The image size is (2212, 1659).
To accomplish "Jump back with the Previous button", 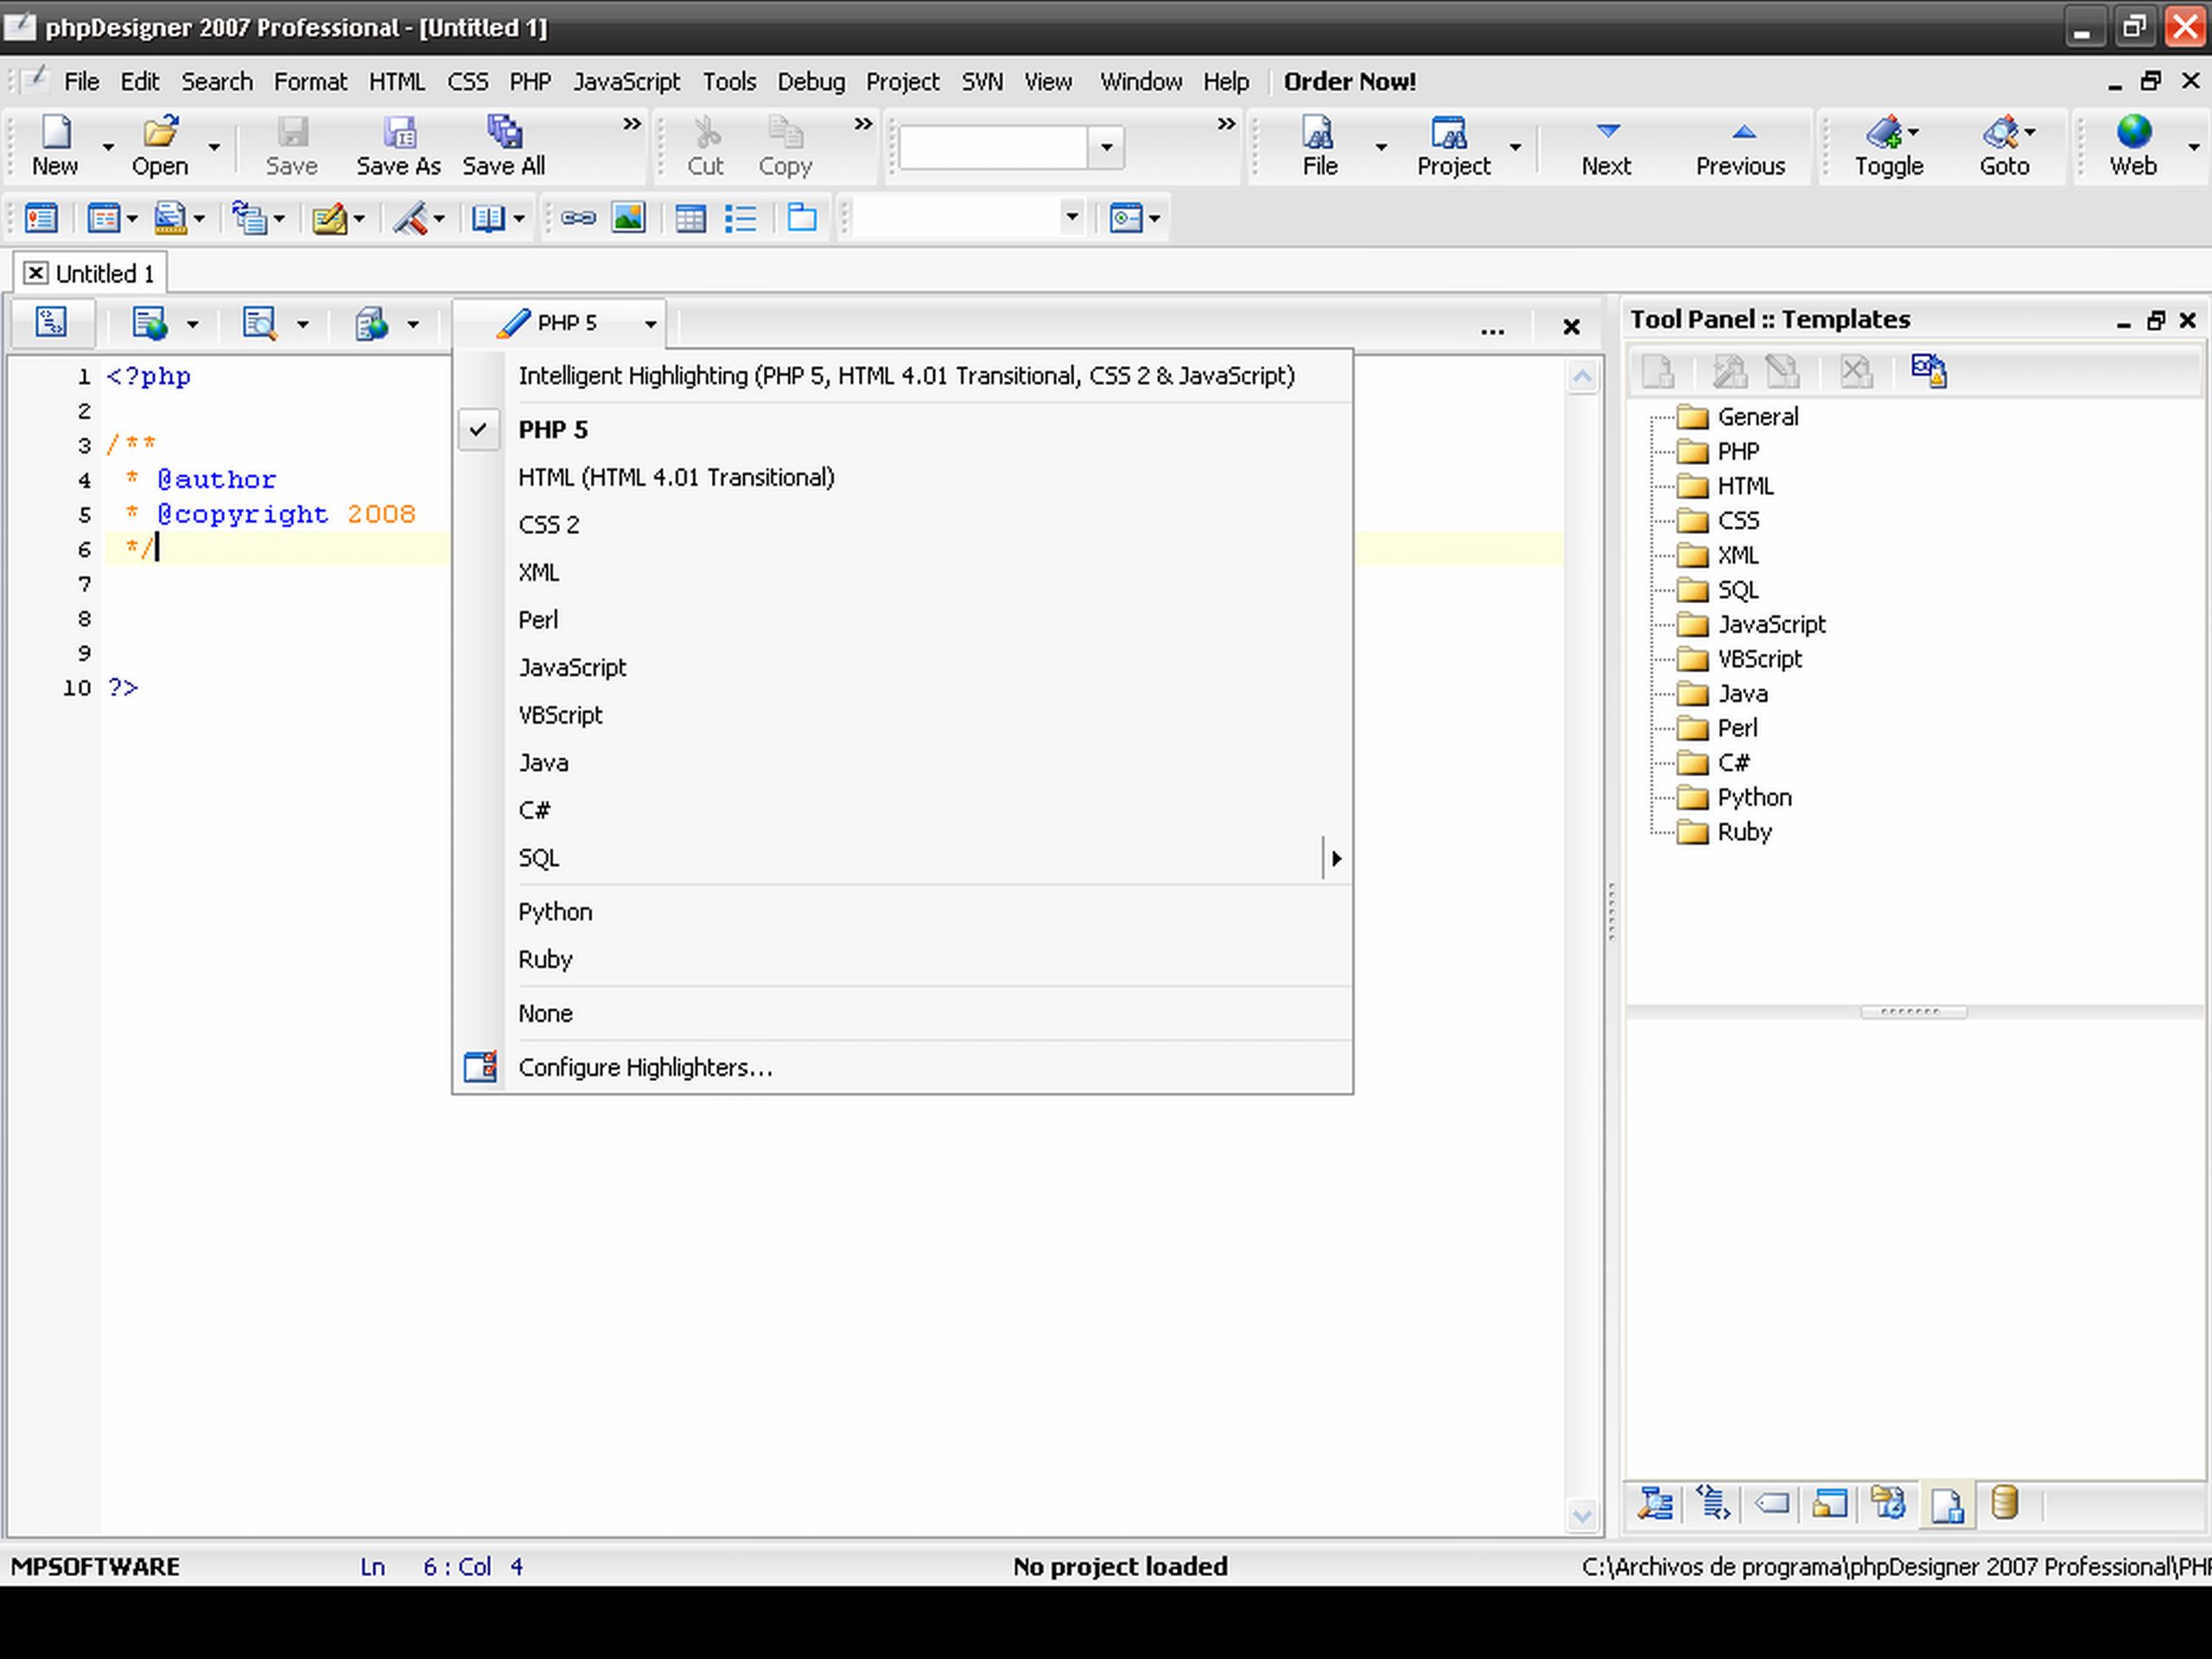I will coord(1740,145).
